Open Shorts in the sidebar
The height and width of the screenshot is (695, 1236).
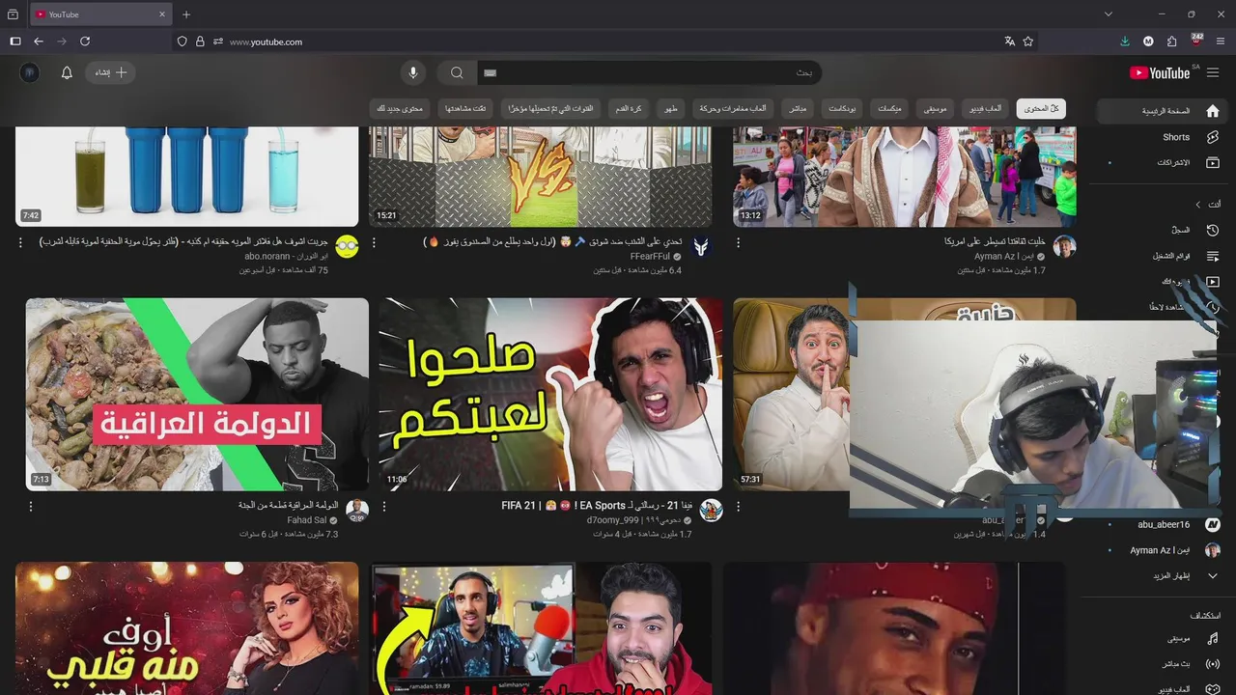point(1164,137)
